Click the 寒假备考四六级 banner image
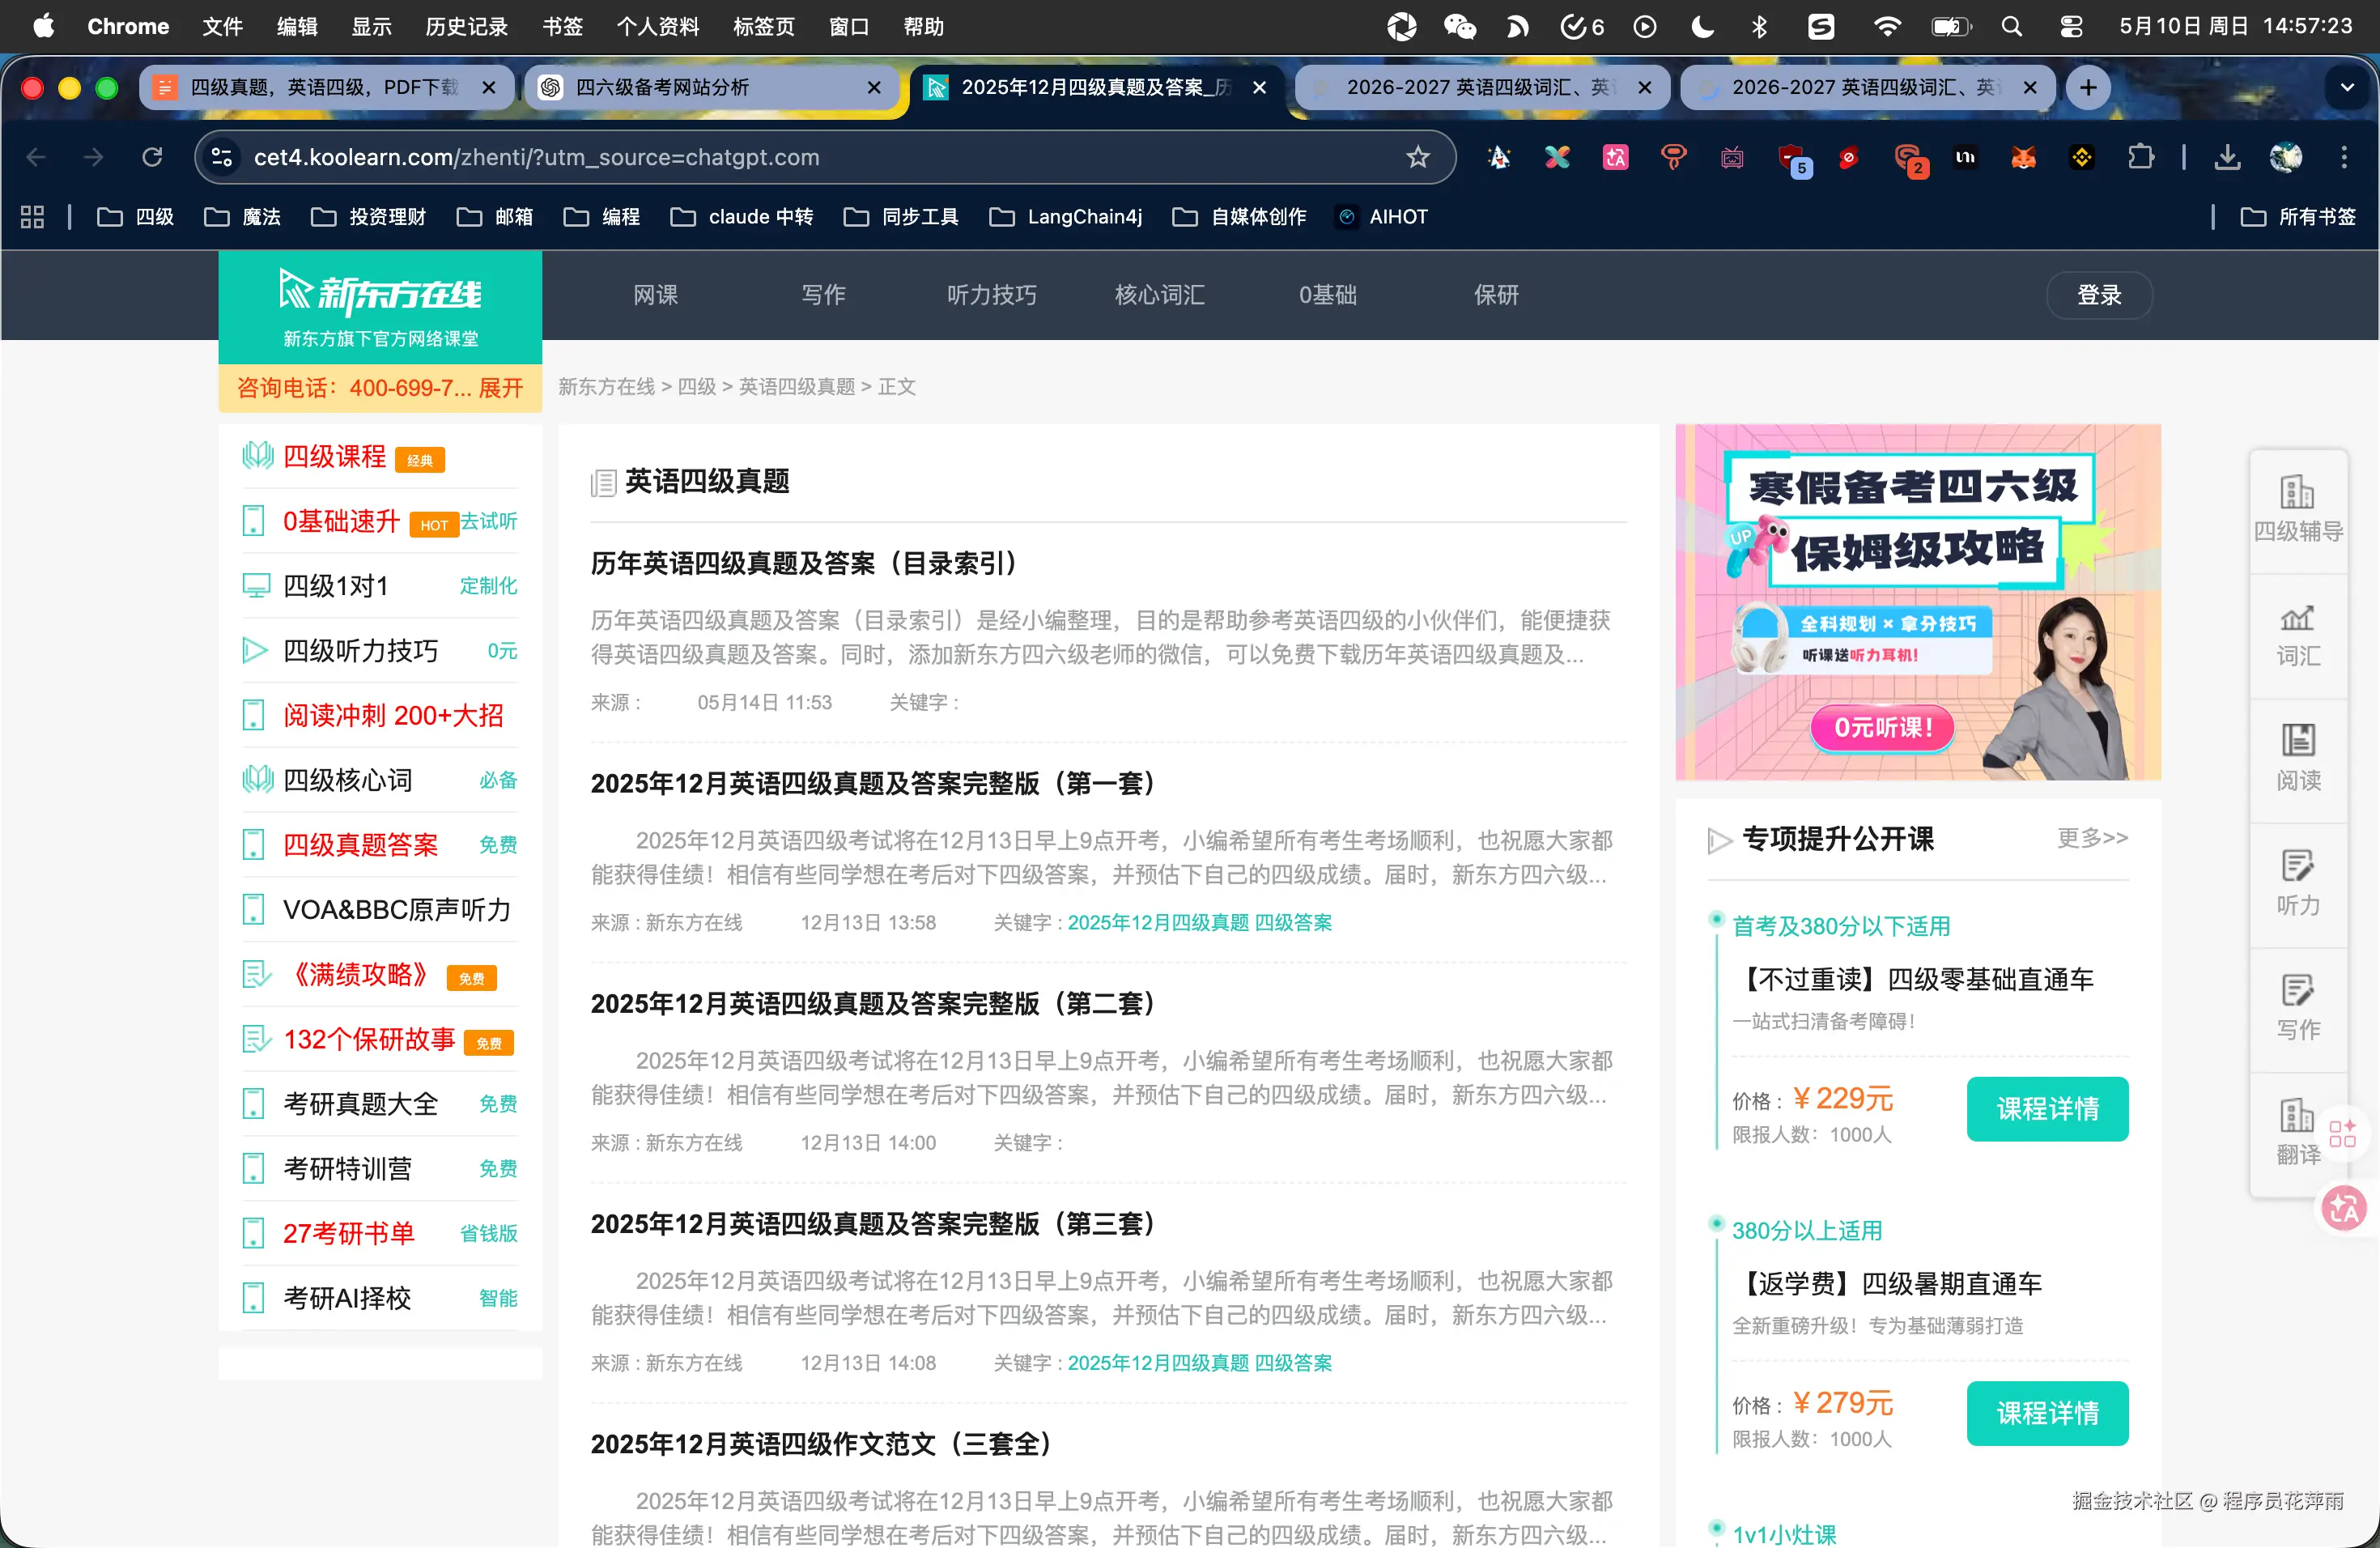 1918,602
